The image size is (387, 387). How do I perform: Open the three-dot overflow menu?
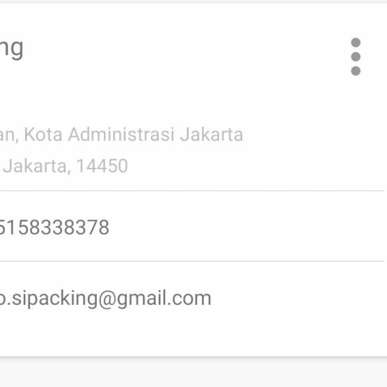pyautogui.click(x=356, y=57)
